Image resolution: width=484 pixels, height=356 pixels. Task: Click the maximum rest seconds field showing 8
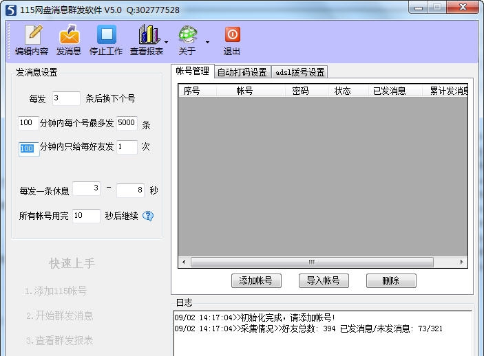[130, 190]
